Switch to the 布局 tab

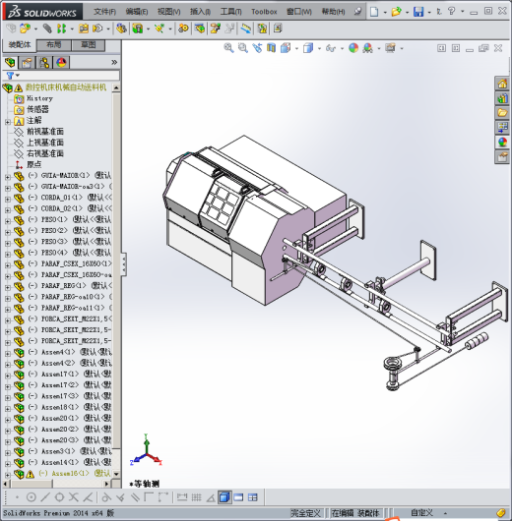[53, 45]
